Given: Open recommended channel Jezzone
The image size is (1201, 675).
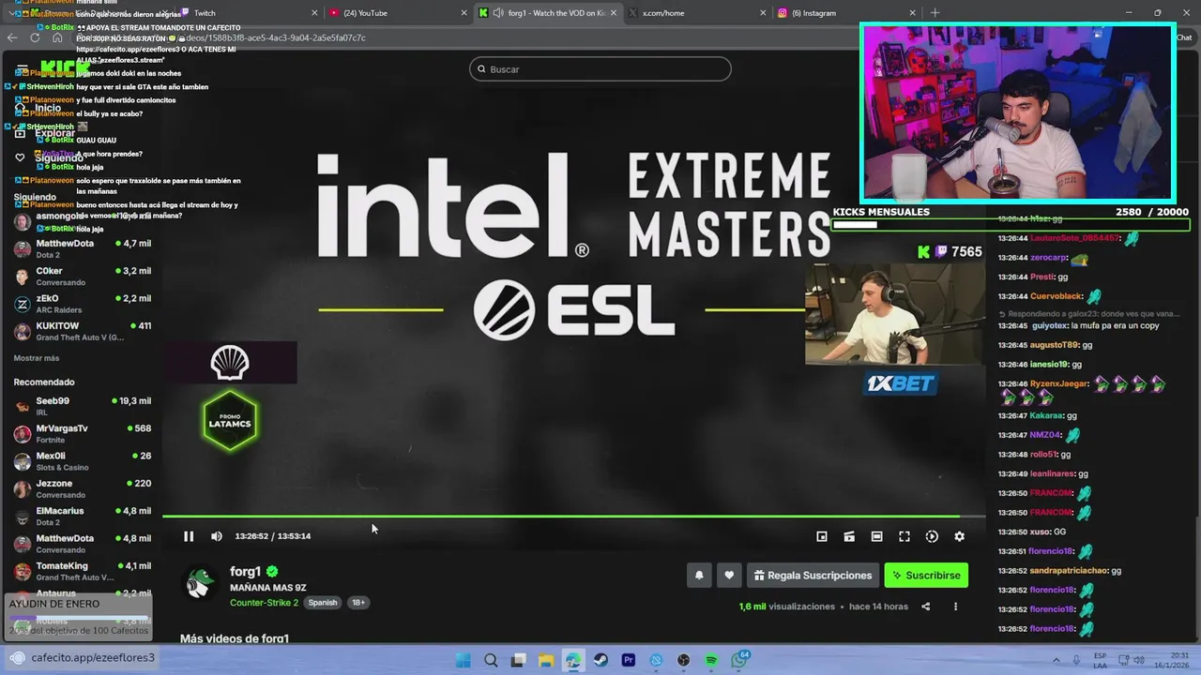Looking at the screenshot, I should coord(82,488).
